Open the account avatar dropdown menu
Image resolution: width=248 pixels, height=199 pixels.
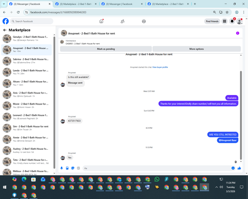click(240, 21)
